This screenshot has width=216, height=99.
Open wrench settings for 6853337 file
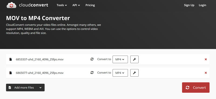134,59
